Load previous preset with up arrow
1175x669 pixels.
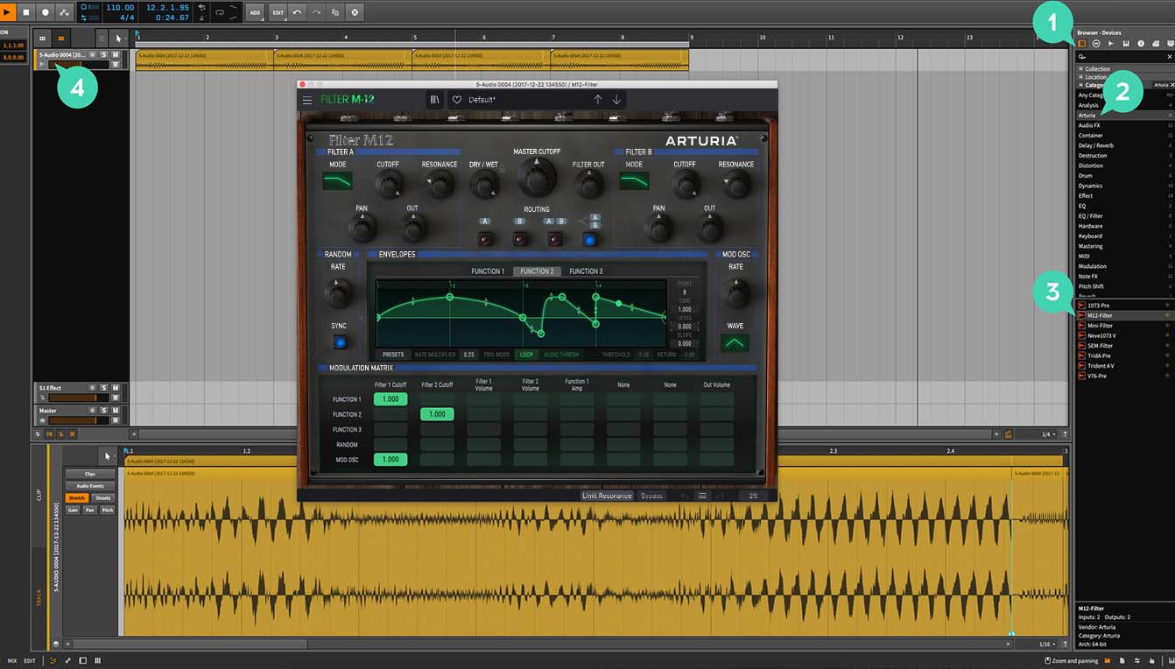(x=598, y=100)
